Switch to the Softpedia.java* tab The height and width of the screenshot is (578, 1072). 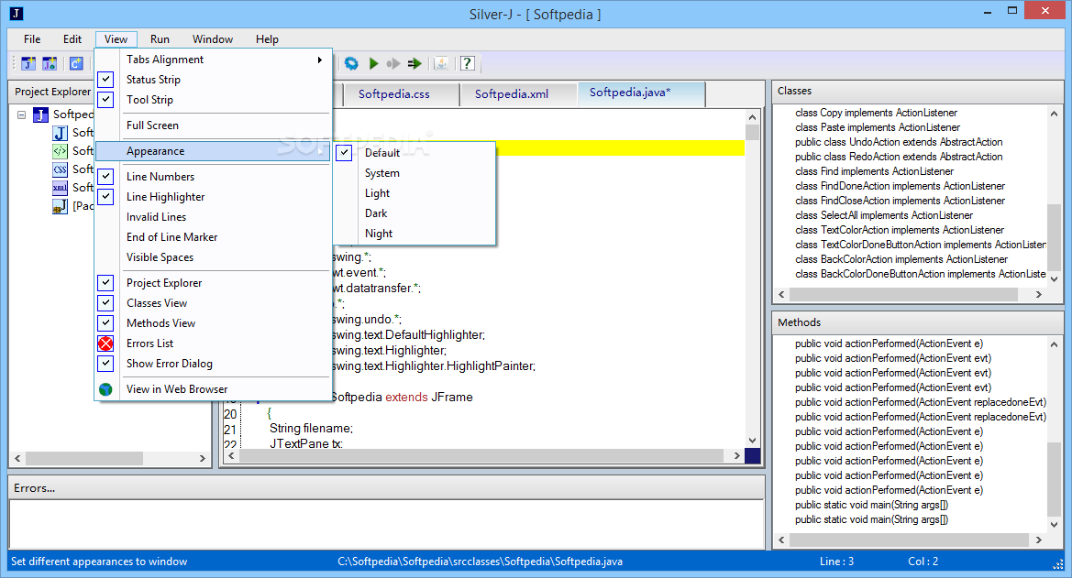point(640,93)
